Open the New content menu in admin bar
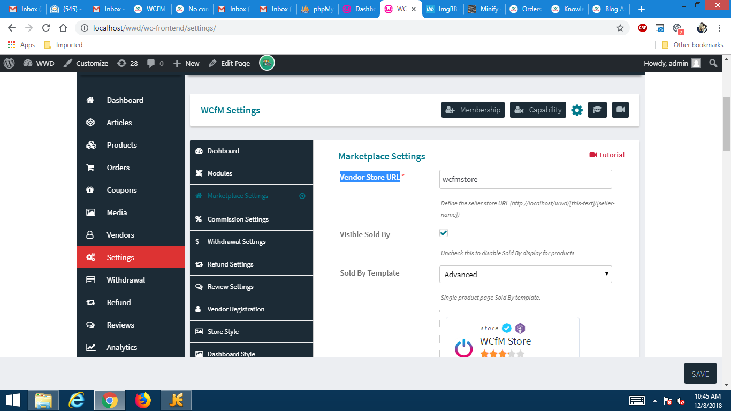 [x=186, y=63]
